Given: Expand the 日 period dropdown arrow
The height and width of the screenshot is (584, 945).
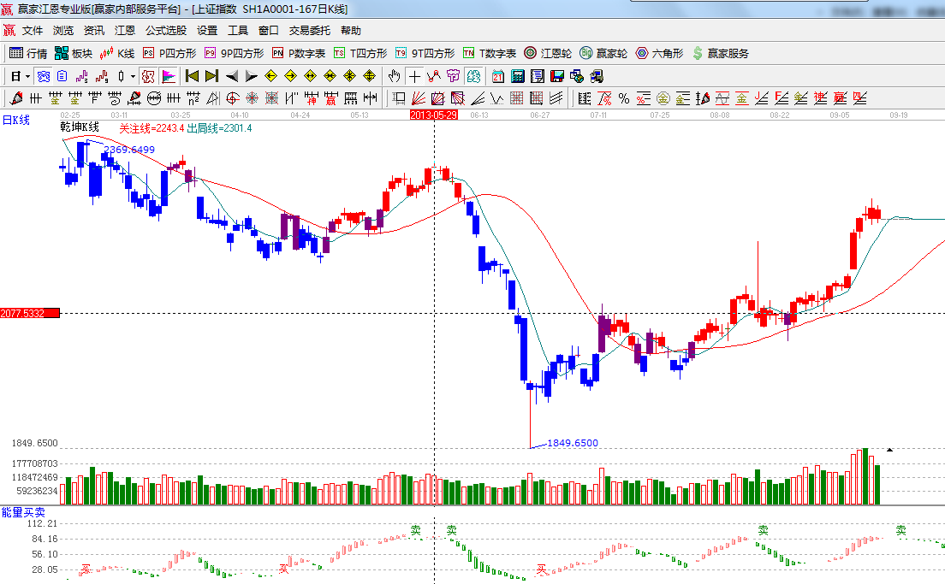Looking at the screenshot, I should [27, 76].
